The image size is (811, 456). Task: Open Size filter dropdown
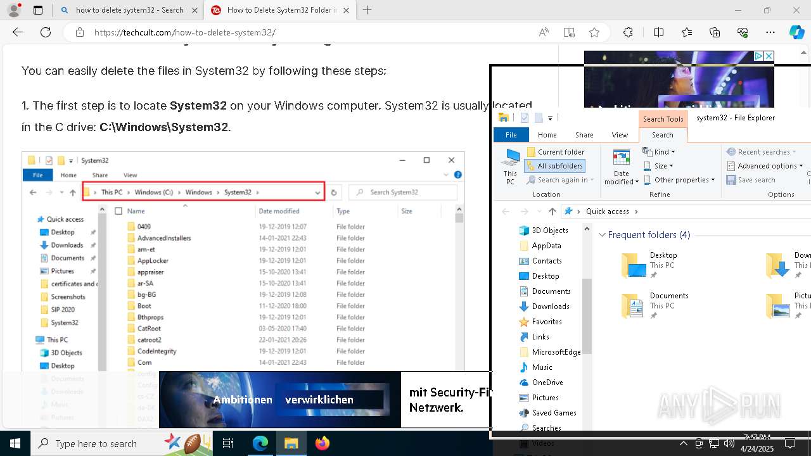[x=658, y=166]
